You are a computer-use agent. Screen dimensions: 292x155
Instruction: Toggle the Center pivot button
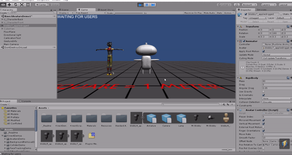41,5
